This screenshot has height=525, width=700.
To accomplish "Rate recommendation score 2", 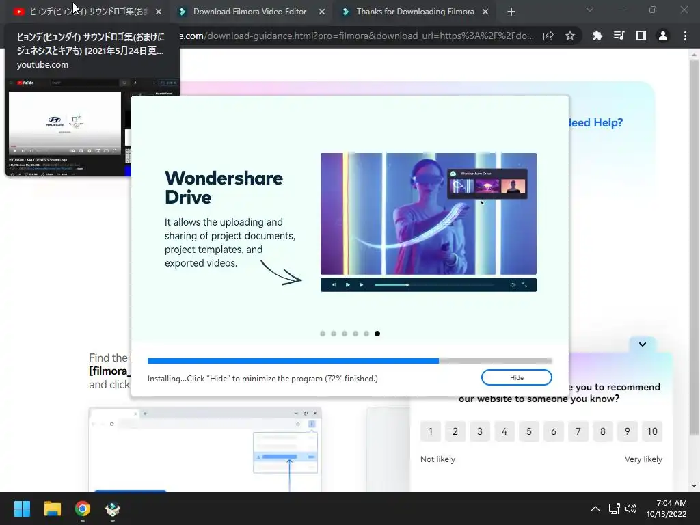I will pyautogui.click(x=455, y=431).
